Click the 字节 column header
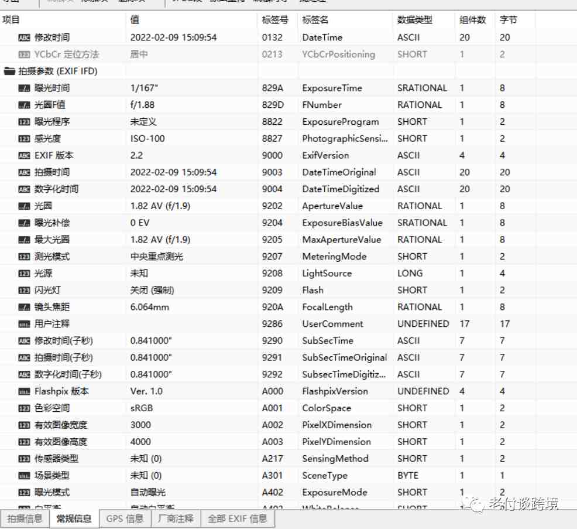 515,20
